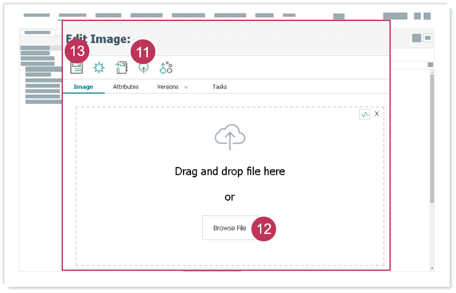Select the Versions tab label
This screenshot has width=456, height=293.
168,87
